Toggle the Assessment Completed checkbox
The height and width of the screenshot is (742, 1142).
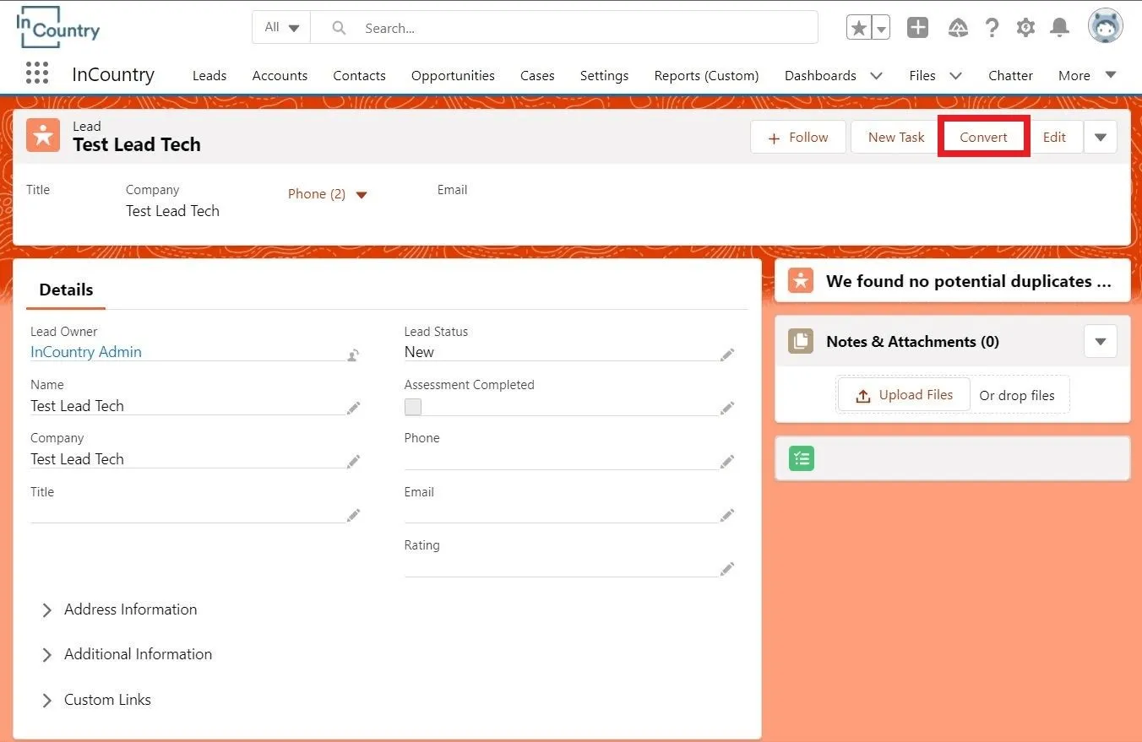(x=413, y=407)
